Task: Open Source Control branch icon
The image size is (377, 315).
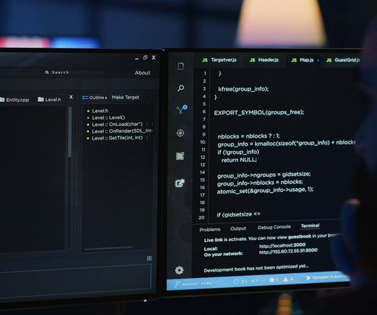Action: click(181, 109)
